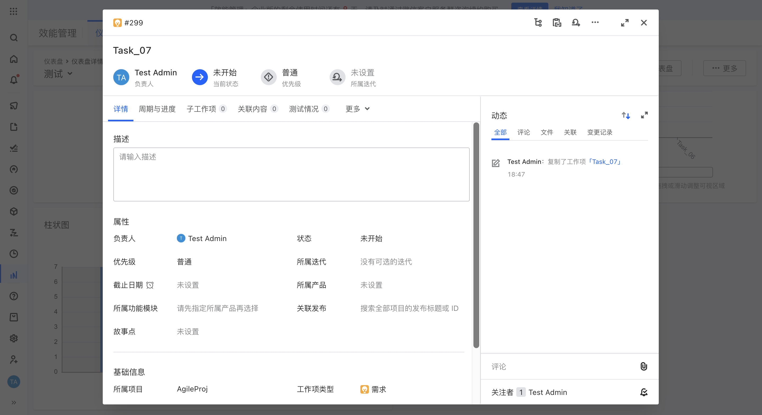Change assignee Test Admin in header
Image resolution: width=762 pixels, height=415 pixels.
(x=145, y=78)
